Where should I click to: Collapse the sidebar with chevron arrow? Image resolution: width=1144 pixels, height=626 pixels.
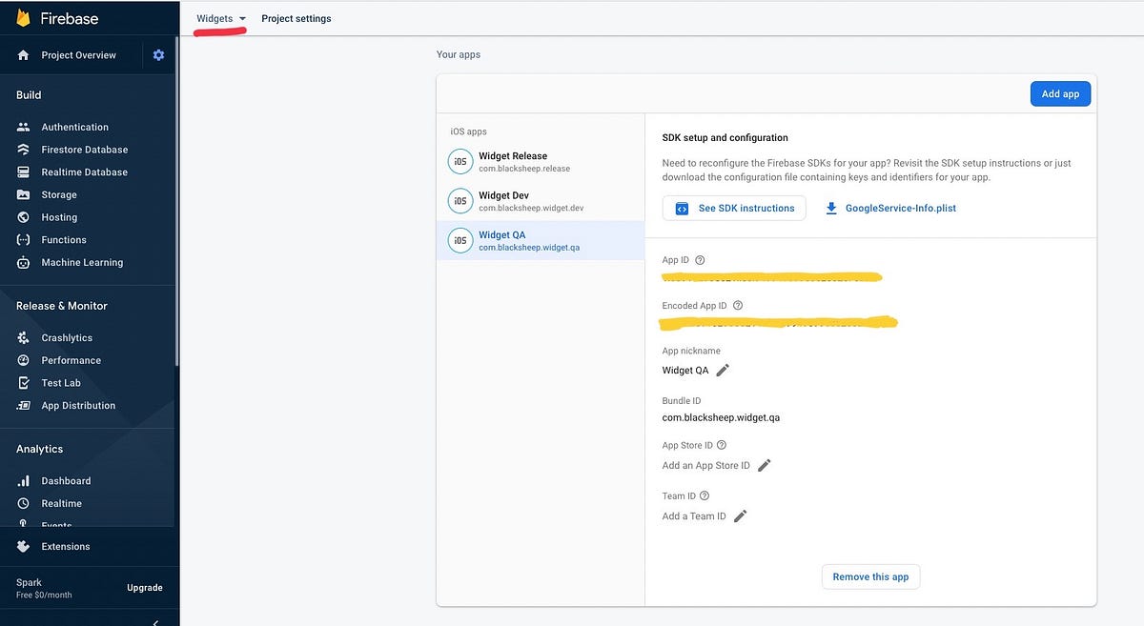click(155, 621)
